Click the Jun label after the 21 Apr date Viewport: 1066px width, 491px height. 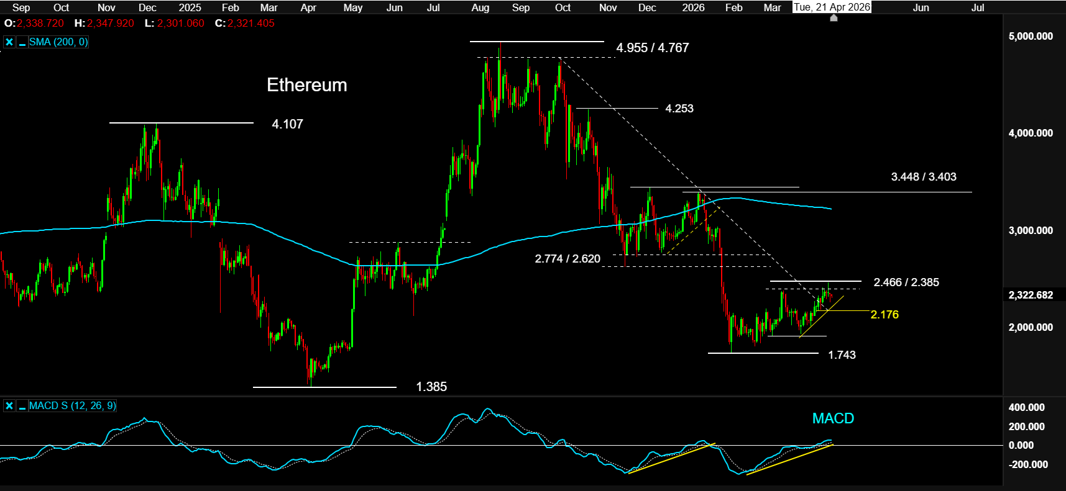(x=921, y=7)
